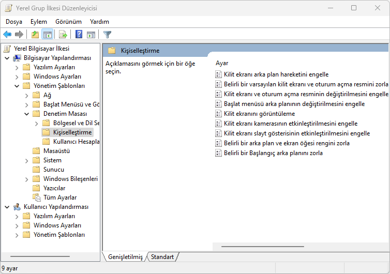Collapse the Denetim Masası folder

click(x=26, y=114)
